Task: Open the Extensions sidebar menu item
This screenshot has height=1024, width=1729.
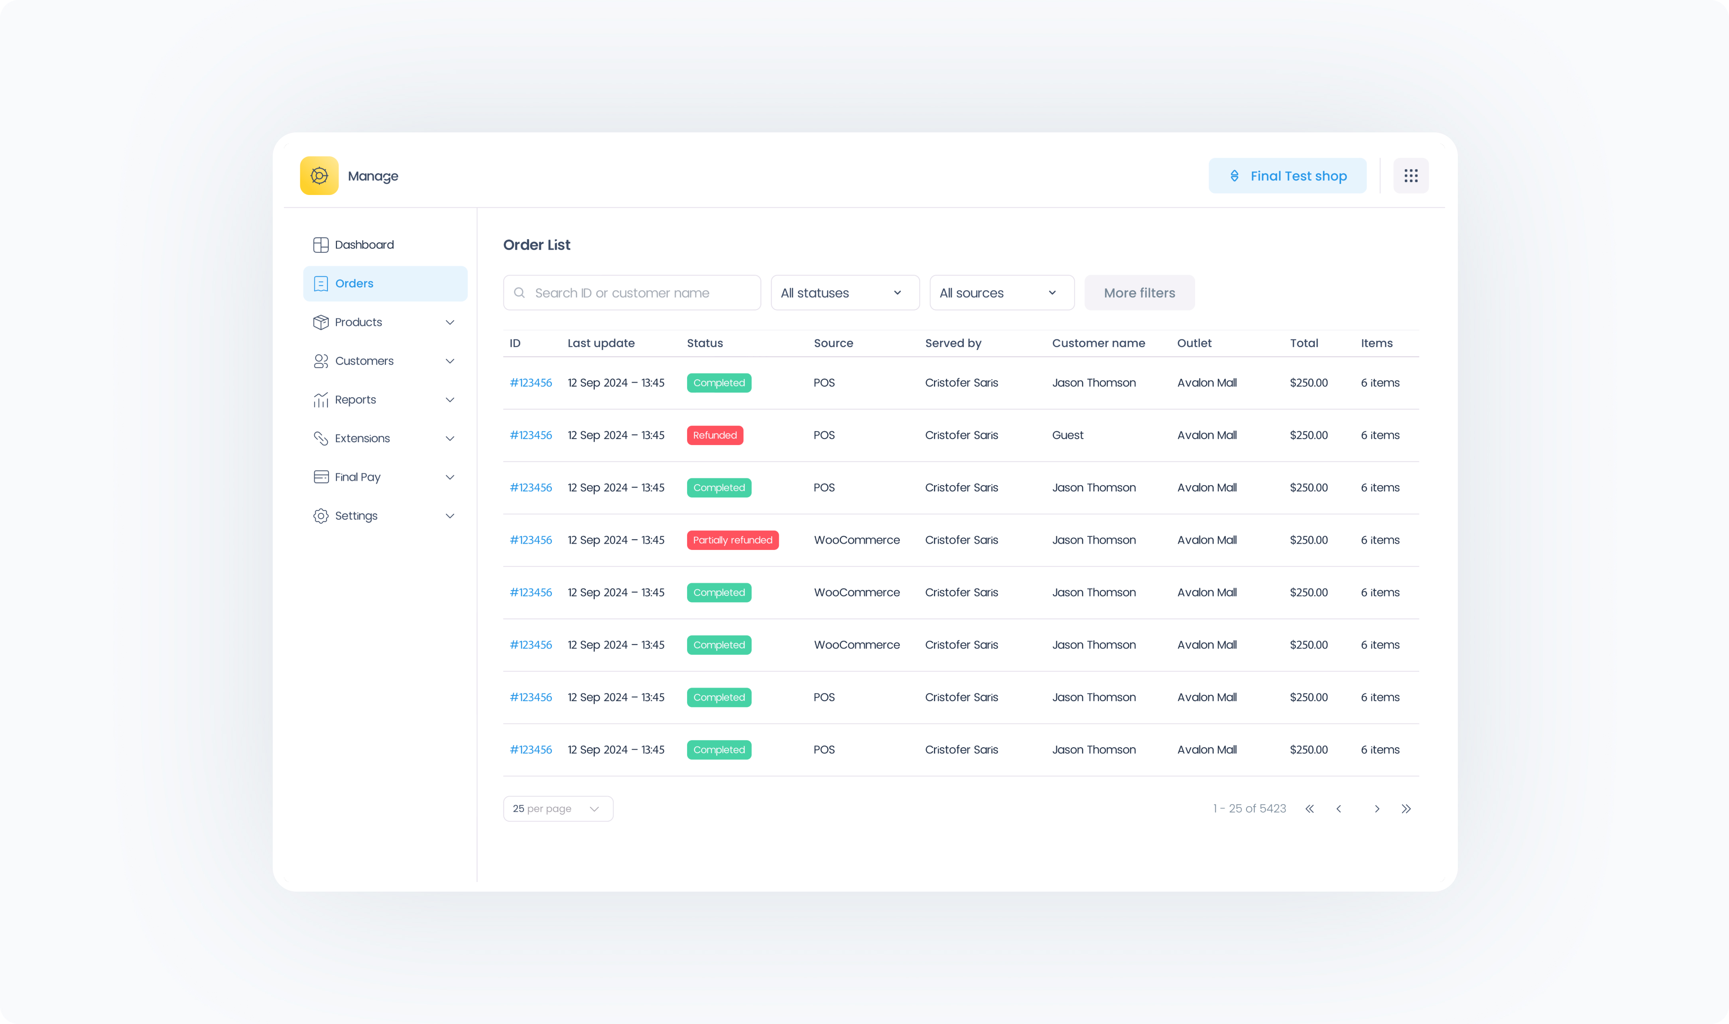Action: (362, 438)
